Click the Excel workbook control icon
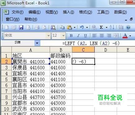 tap(6, 12)
